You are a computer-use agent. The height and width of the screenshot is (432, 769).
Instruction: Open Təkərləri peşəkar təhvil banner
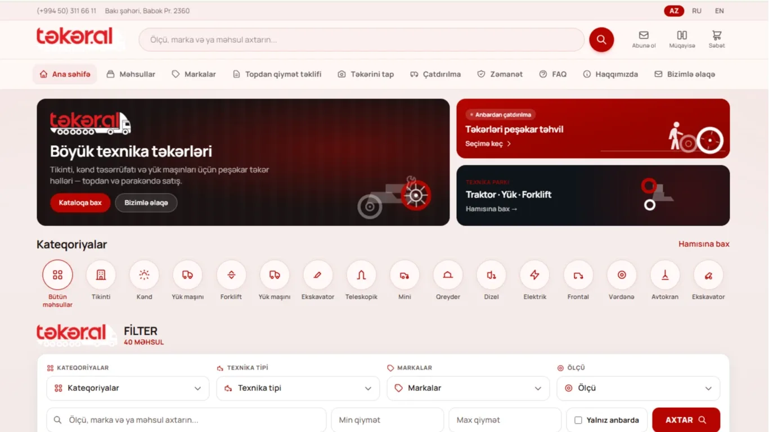[593, 128]
